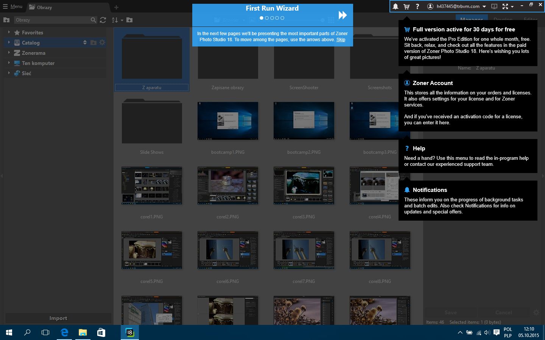This screenshot has width=545, height=340.
Task: Click the Catalog up-down arrows icon
Action: click(x=85, y=43)
